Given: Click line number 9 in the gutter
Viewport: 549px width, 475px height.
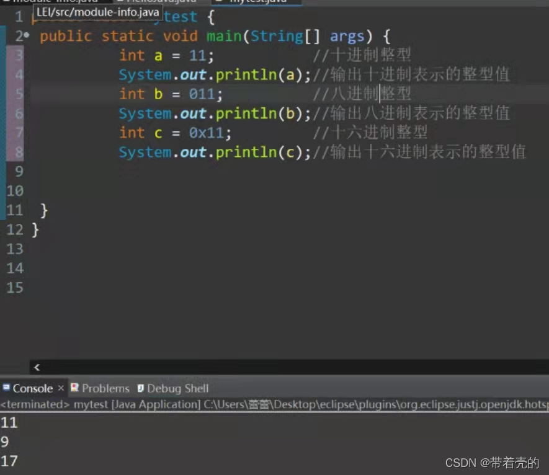Looking at the screenshot, I should (x=19, y=172).
